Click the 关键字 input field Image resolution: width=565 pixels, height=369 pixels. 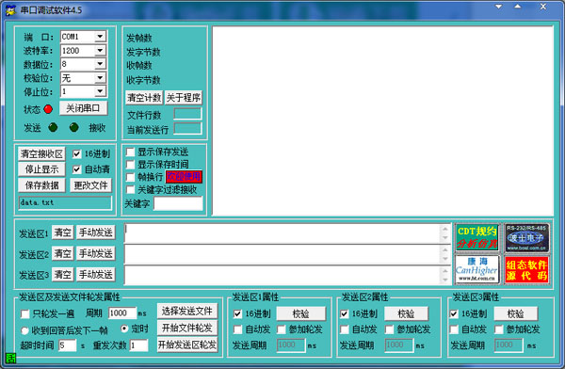pyautogui.click(x=178, y=203)
